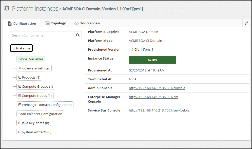
Task: Open the Admin Console link
Action: tap(157, 88)
